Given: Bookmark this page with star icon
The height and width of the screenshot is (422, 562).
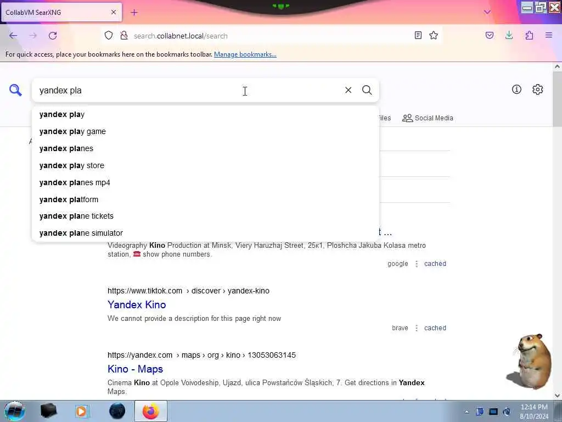Looking at the screenshot, I should [434, 35].
